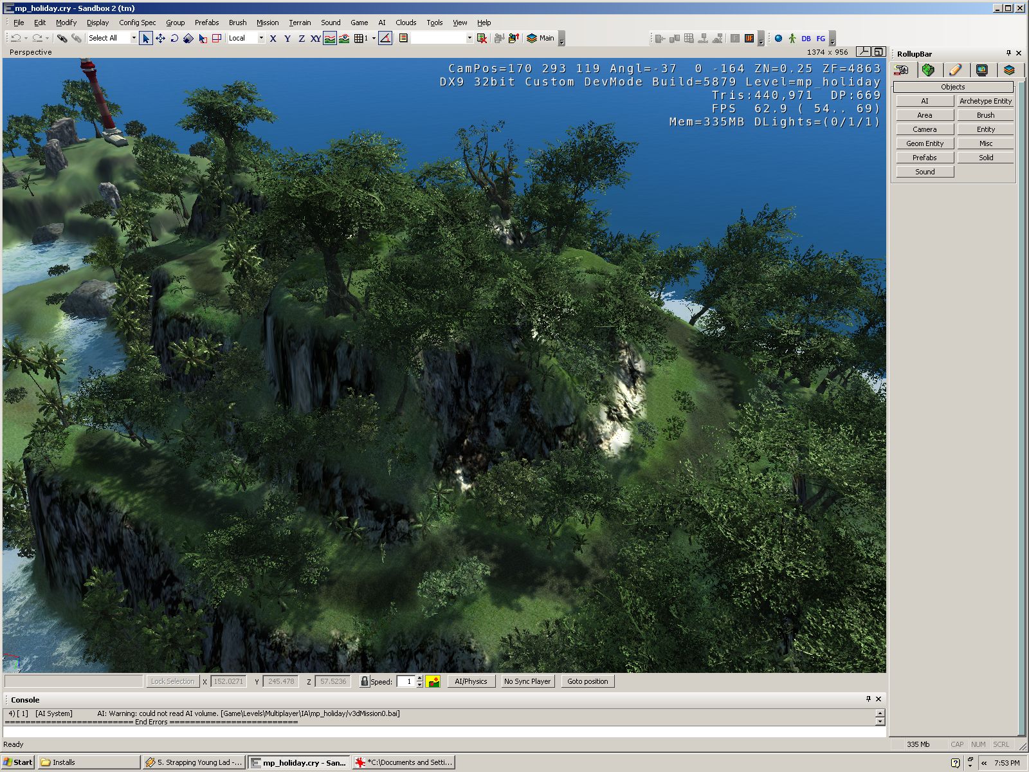The width and height of the screenshot is (1029, 772).
Task: Expand the undo history dropdown arrow
Action: (x=26, y=38)
